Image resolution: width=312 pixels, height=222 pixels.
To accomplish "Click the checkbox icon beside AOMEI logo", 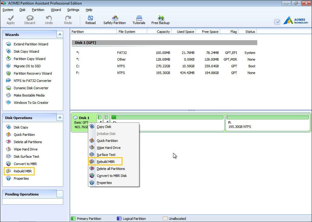I will click(277, 22).
